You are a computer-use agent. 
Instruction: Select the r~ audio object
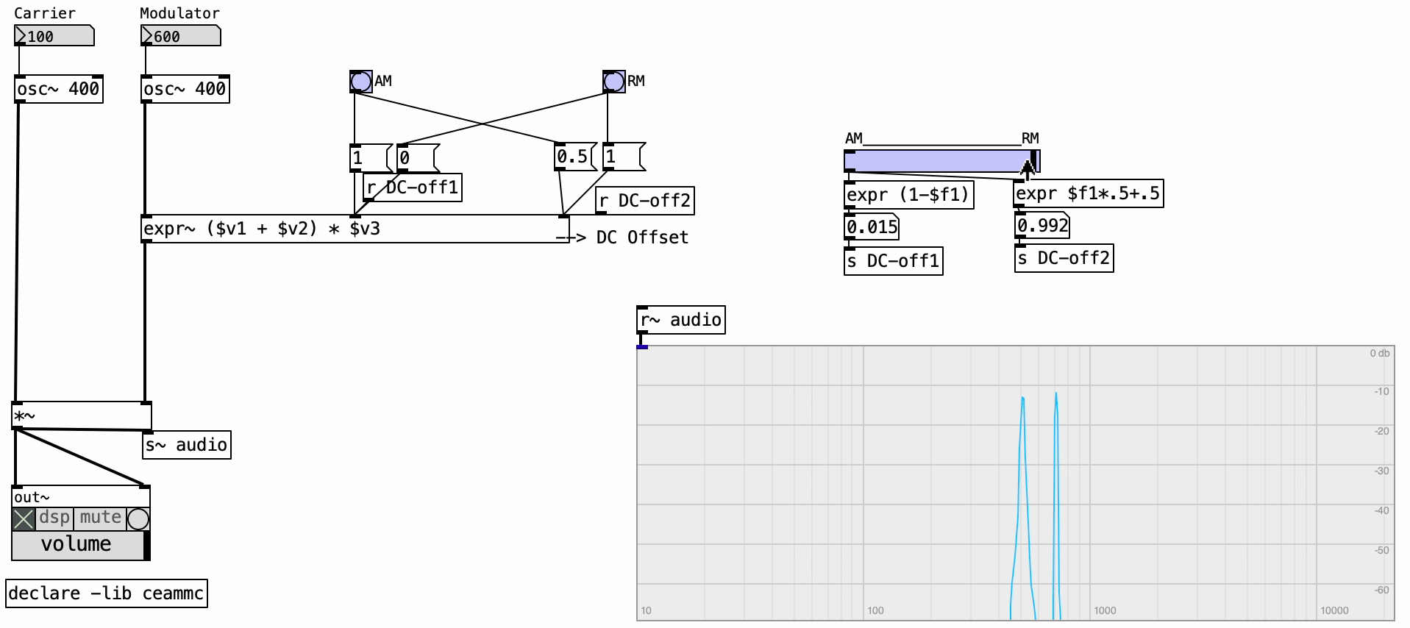pos(681,320)
